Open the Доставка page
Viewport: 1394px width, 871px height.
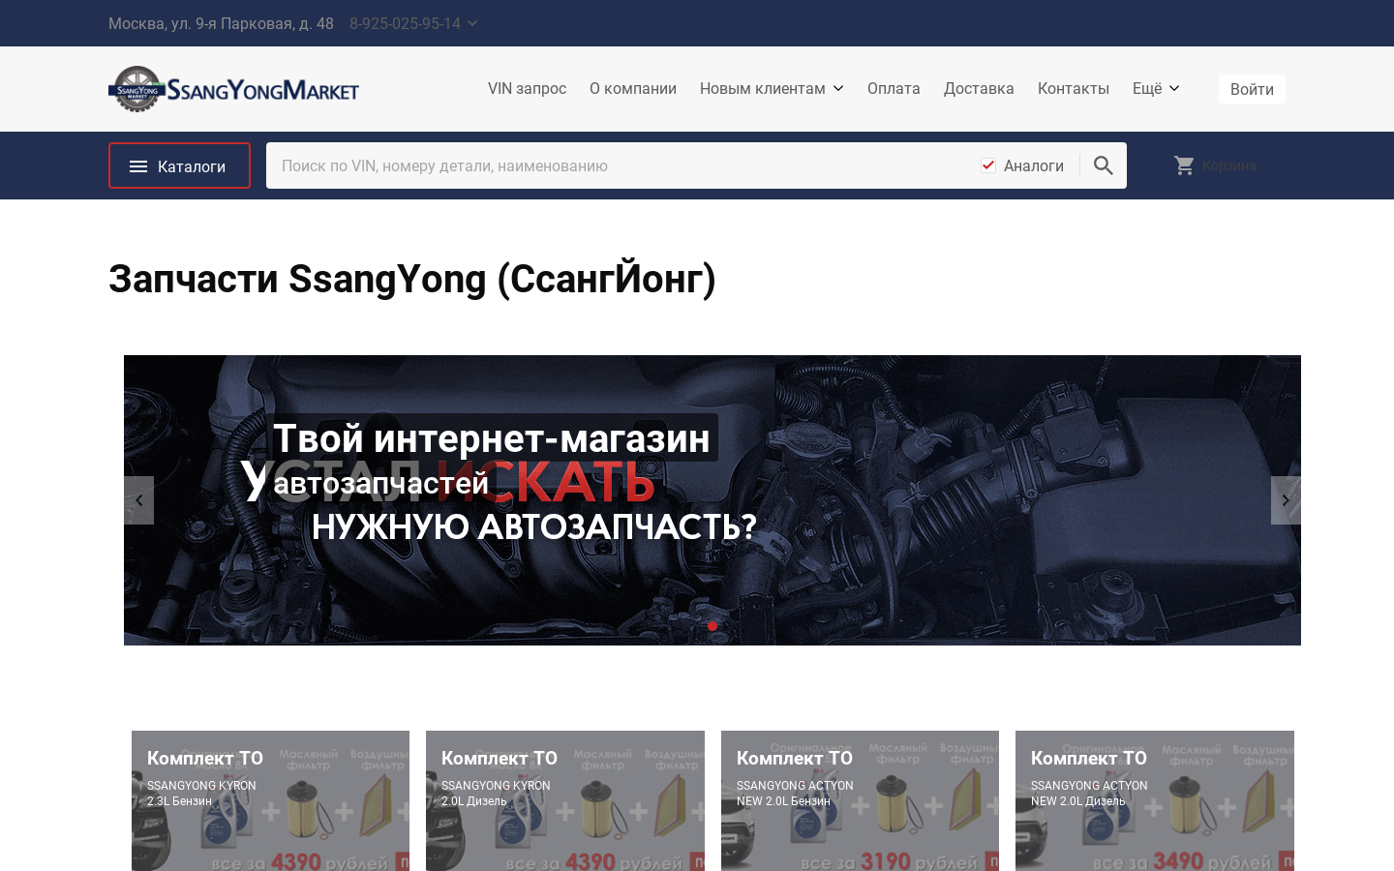(x=979, y=88)
